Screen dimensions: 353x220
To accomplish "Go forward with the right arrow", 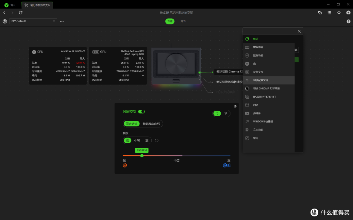I will [x=12, y=13].
